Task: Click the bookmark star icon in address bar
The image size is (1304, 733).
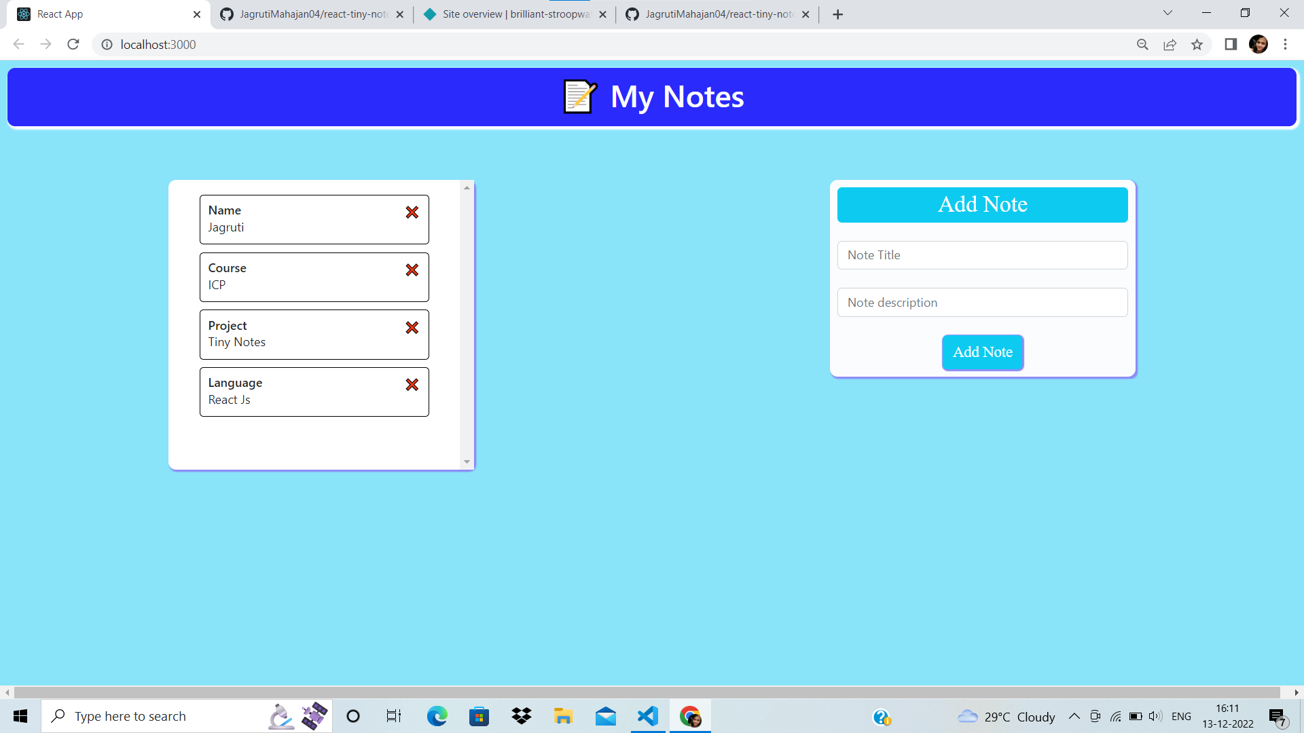Action: (x=1197, y=45)
